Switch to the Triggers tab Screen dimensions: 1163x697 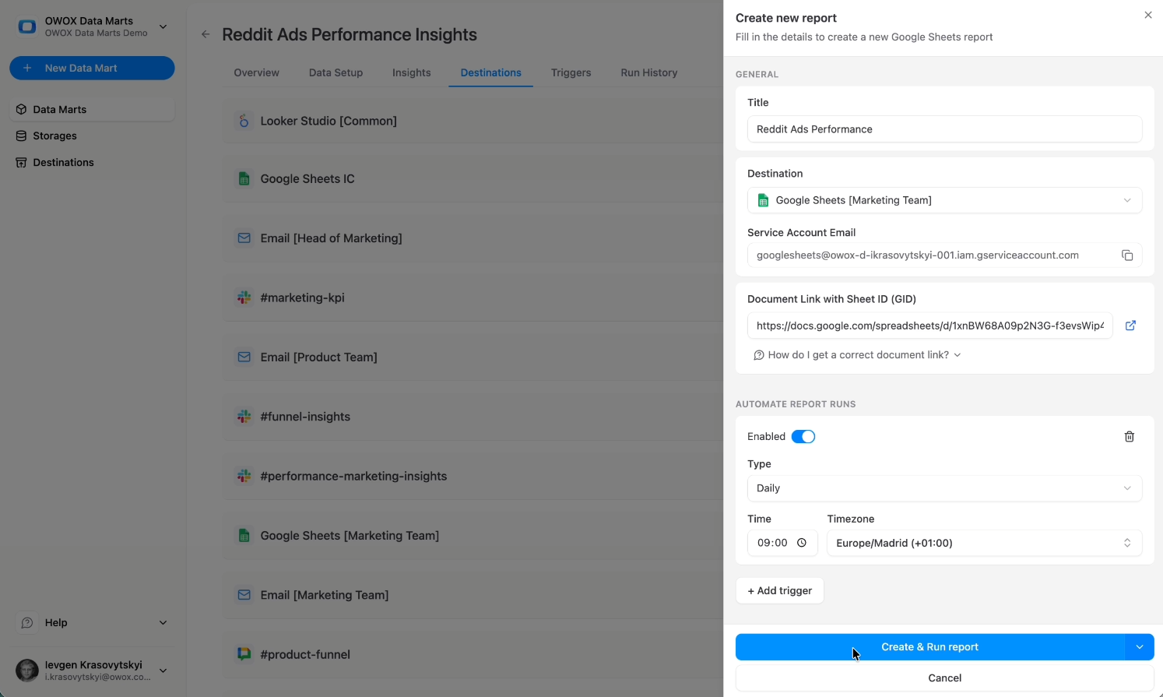(x=571, y=72)
